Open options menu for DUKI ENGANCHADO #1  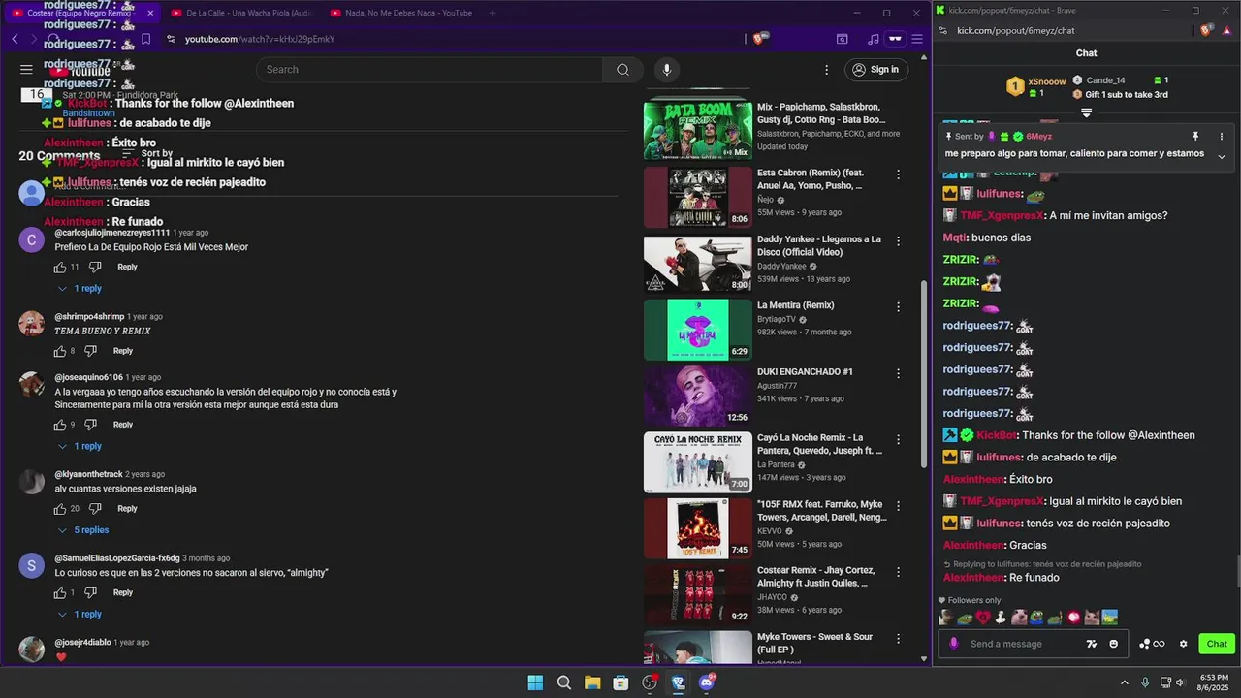[x=898, y=373]
